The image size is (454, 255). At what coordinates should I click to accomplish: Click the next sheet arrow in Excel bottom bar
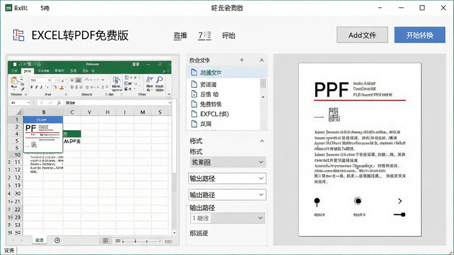point(21,240)
